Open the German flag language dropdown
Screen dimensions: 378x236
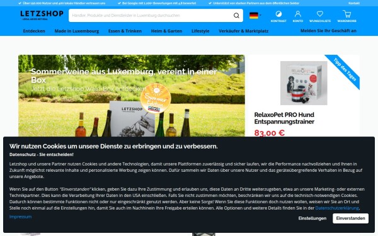pos(255,15)
